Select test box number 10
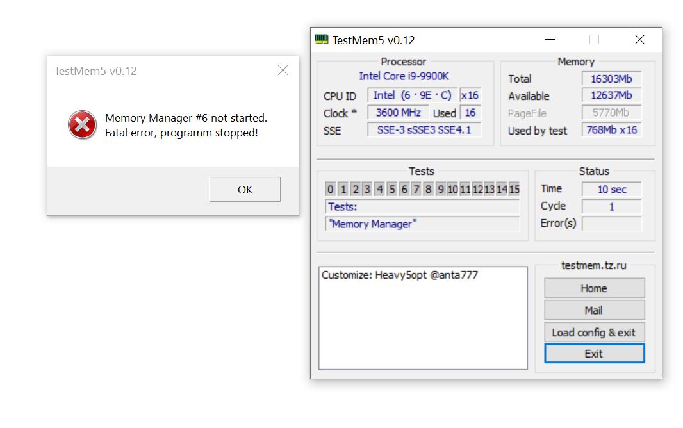Viewport: 683px width, 428px height. pyautogui.click(x=453, y=189)
